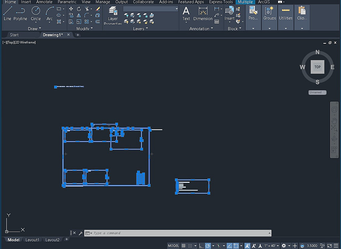Switch to the Start file tab

coord(14,35)
